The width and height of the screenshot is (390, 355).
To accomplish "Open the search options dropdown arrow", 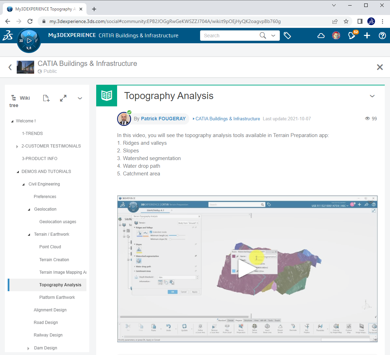I will 273,35.
